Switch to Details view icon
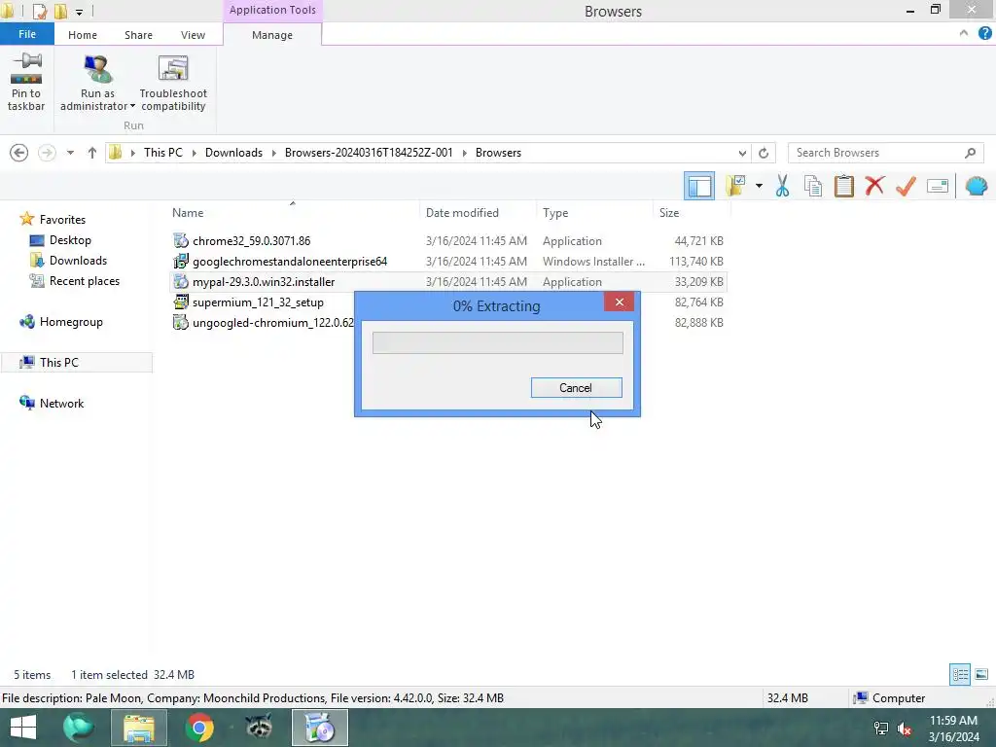This screenshot has height=747, width=996. coord(959,674)
